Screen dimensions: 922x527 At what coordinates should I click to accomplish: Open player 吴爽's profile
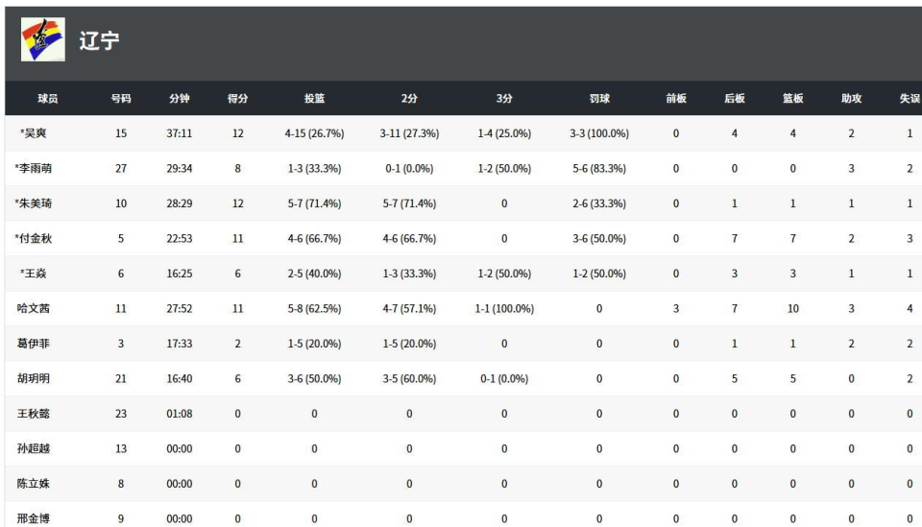click(36, 132)
